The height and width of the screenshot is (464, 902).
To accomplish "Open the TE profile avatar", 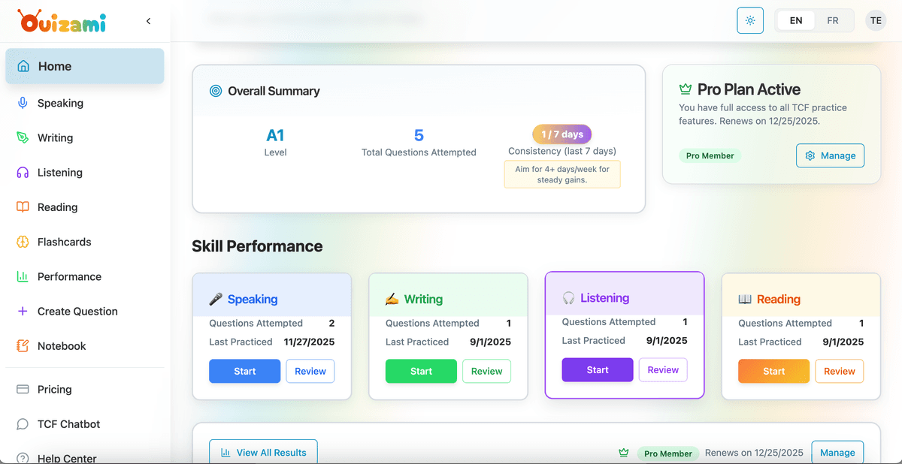I will pyautogui.click(x=876, y=20).
